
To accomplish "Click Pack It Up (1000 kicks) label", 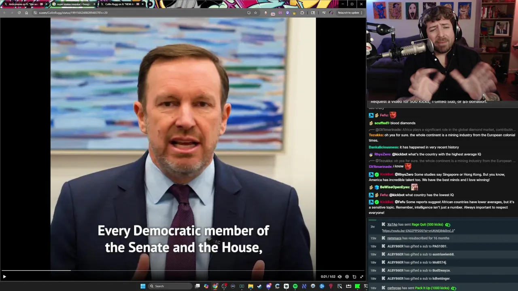I will (432, 288).
